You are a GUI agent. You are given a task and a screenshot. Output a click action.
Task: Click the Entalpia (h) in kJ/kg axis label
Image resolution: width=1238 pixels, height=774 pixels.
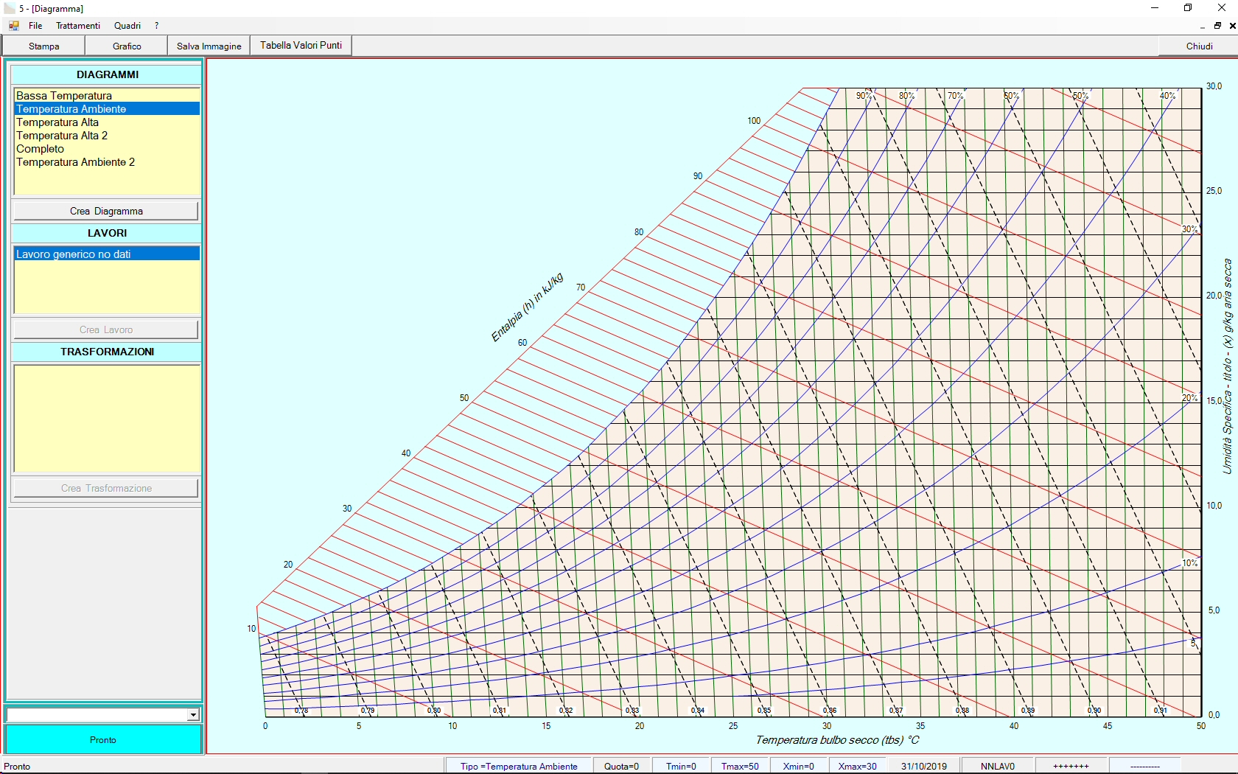[528, 307]
